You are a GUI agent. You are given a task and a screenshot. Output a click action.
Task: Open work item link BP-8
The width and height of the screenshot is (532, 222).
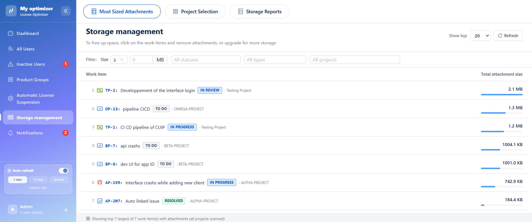(x=111, y=164)
